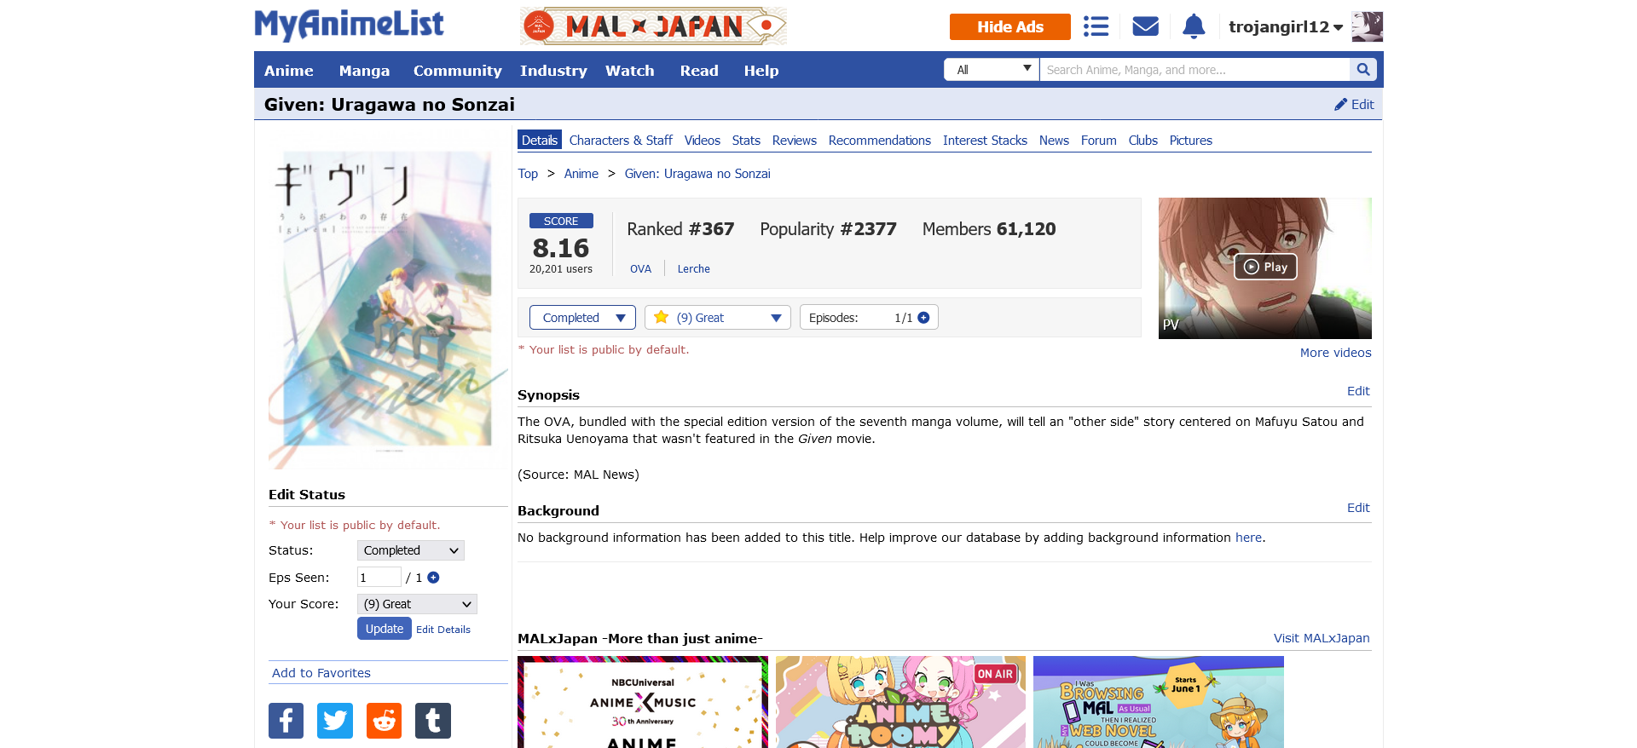
Task: Click the Anime breadcrumb link
Action: (x=581, y=174)
